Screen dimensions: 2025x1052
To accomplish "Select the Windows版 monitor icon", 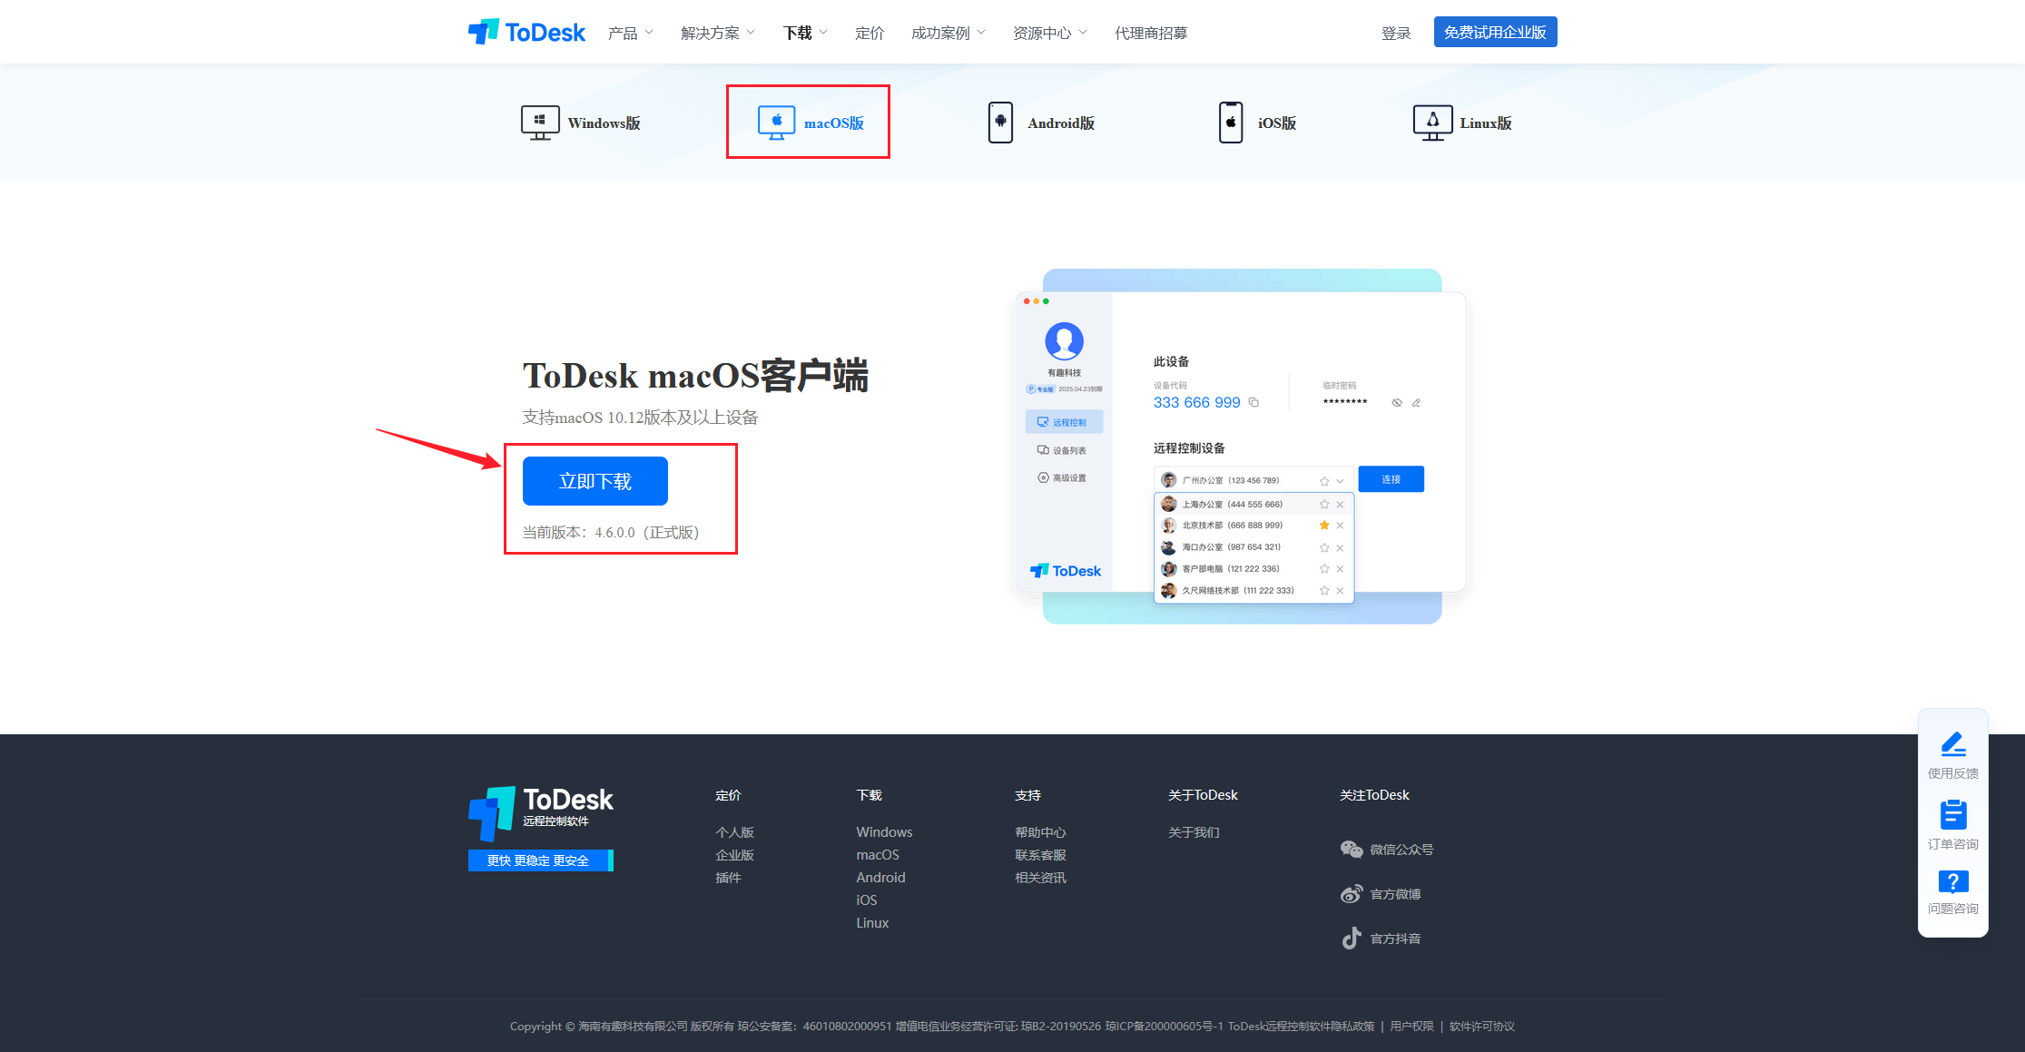I will tap(539, 123).
